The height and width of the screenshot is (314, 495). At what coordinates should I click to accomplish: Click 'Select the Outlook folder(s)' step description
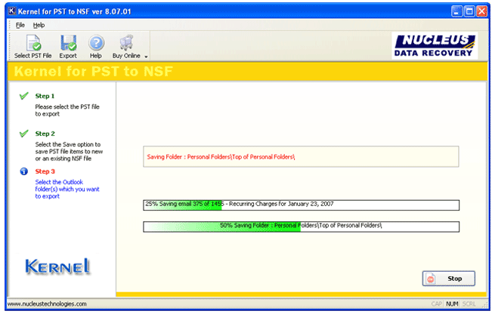click(x=67, y=189)
